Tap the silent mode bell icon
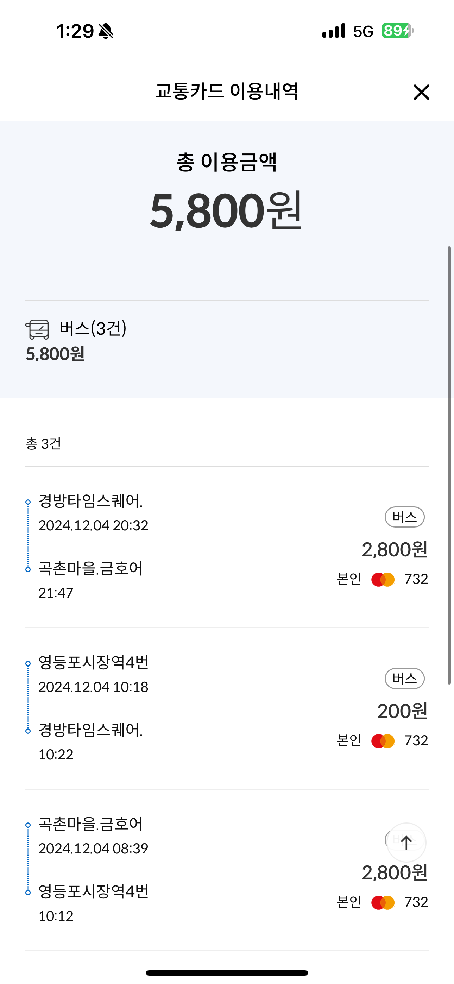Screen dimensions: 454x984 (x=106, y=31)
